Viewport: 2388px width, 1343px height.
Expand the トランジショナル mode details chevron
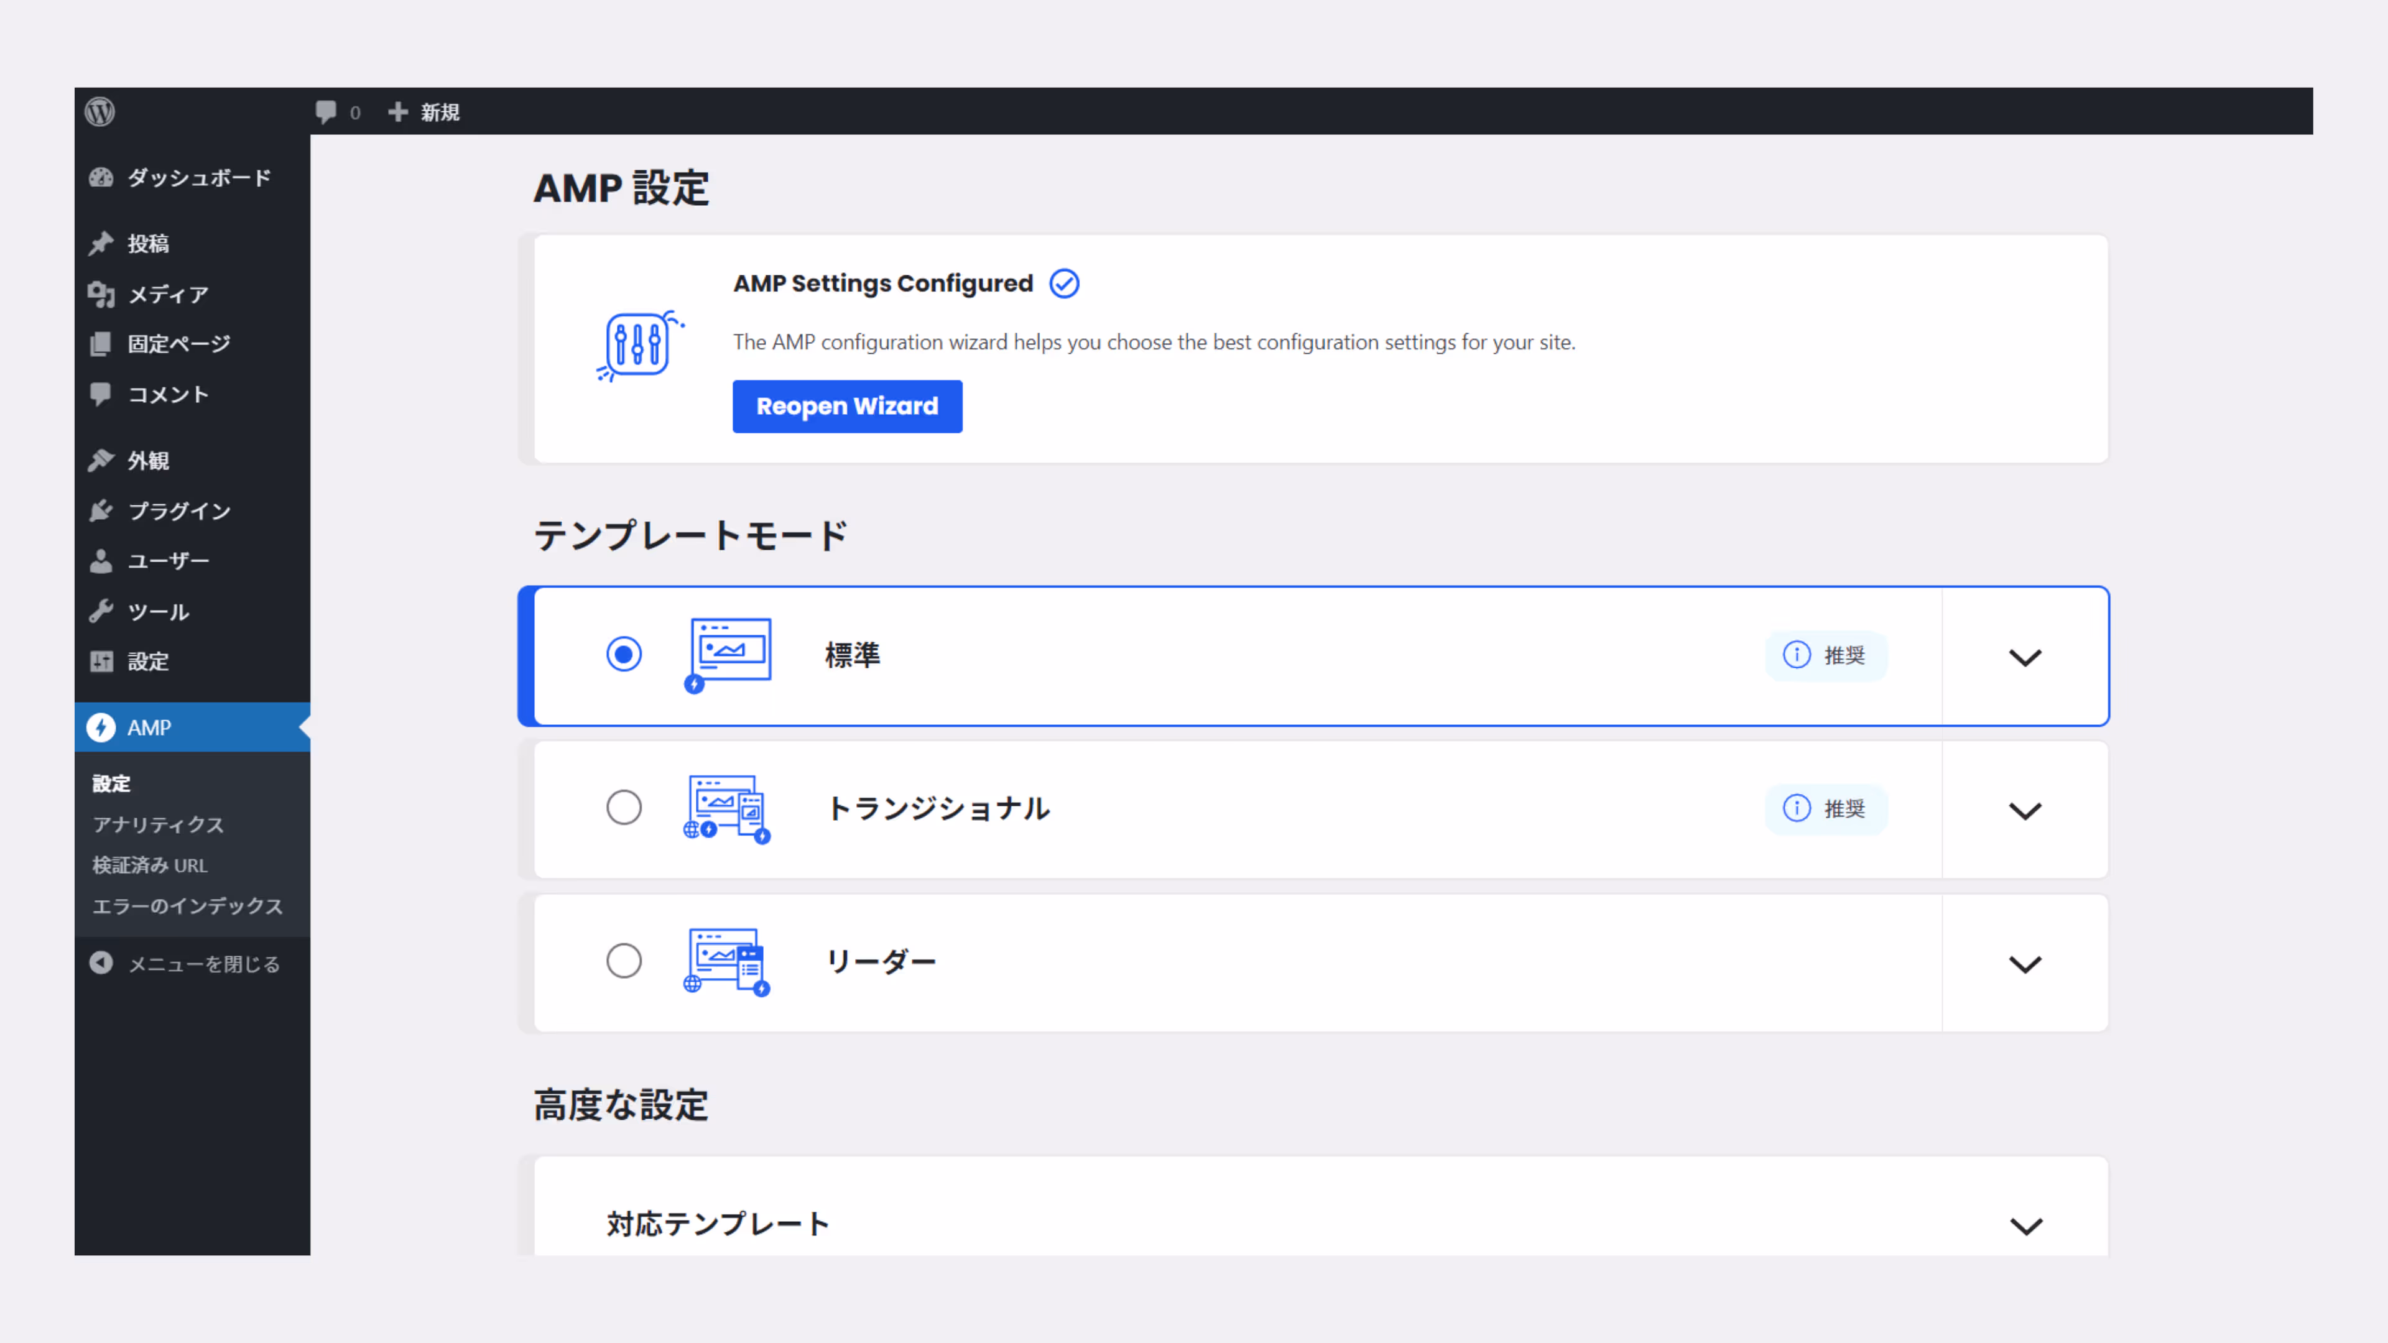2025,811
